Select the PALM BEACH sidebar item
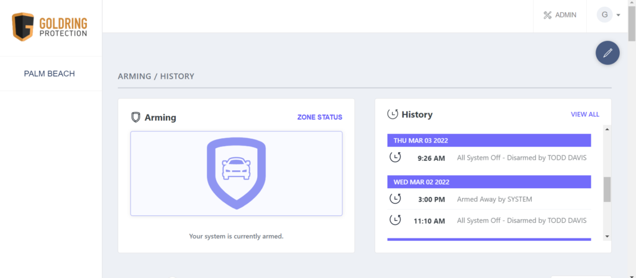636x278 pixels. coord(50,74)
